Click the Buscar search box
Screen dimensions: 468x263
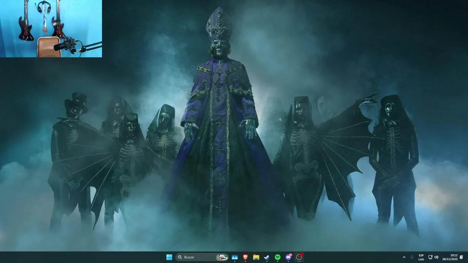202,257
